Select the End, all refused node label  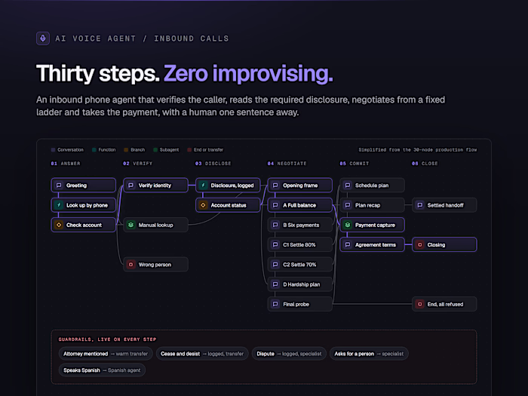click(445, 305)
